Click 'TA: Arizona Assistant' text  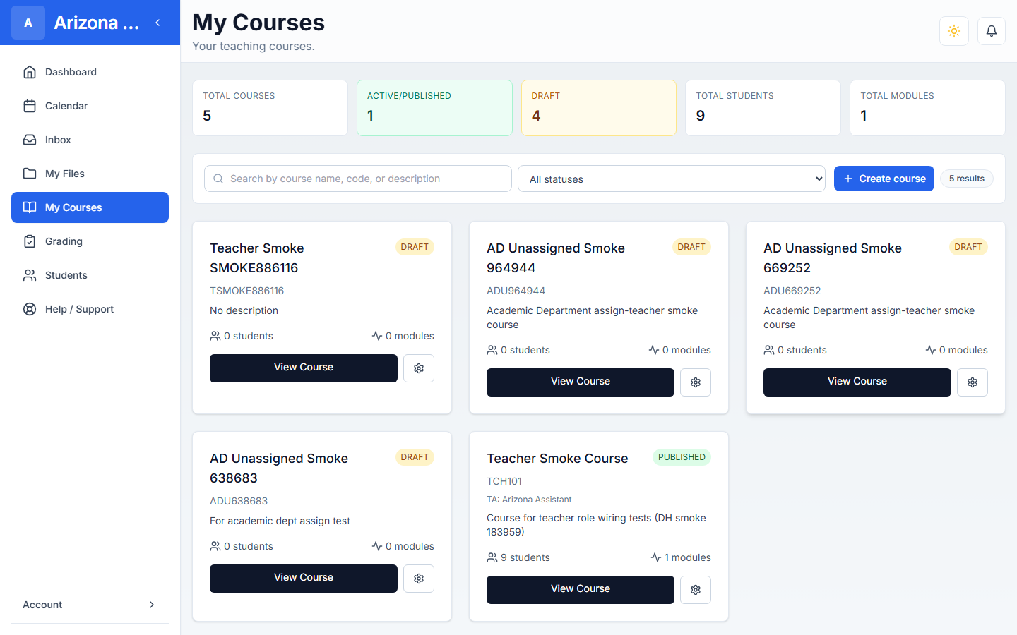[529, 500]
